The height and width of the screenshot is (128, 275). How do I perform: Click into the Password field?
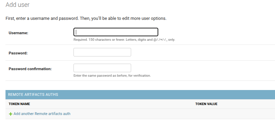click(x=102, y=52)
